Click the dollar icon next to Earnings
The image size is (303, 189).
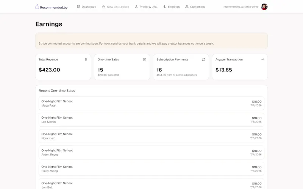pos(164,7)
